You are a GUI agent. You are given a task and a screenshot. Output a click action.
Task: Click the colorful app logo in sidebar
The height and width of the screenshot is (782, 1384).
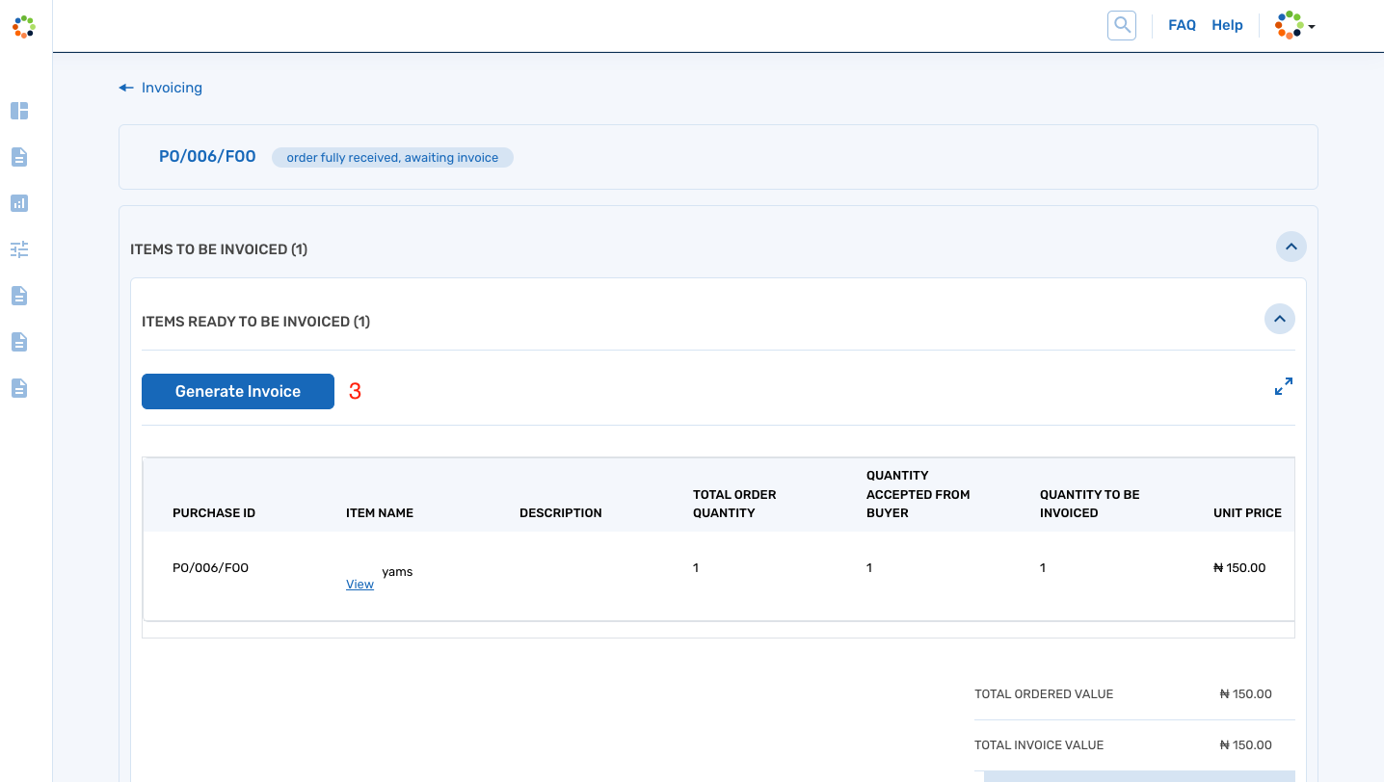(24, 27)
